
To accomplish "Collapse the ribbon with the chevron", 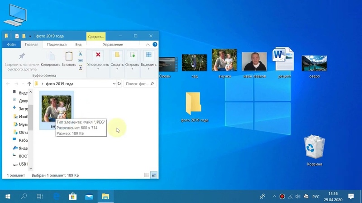I will point(148,45).
